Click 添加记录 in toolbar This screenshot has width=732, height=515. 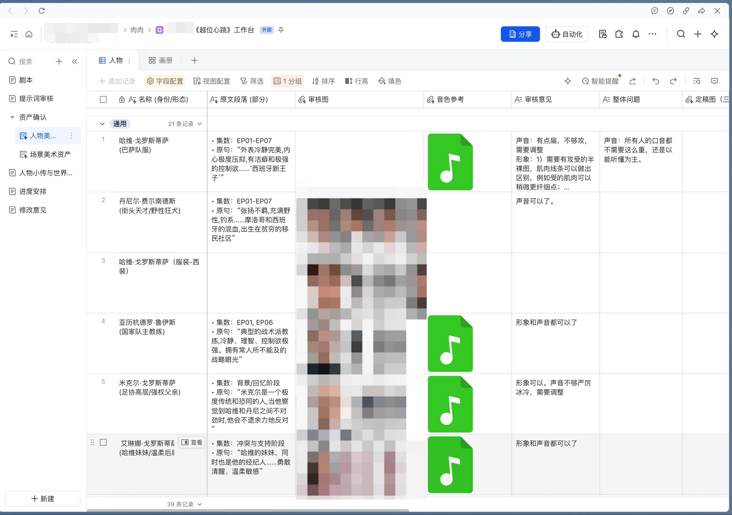[x=117, y=81]
